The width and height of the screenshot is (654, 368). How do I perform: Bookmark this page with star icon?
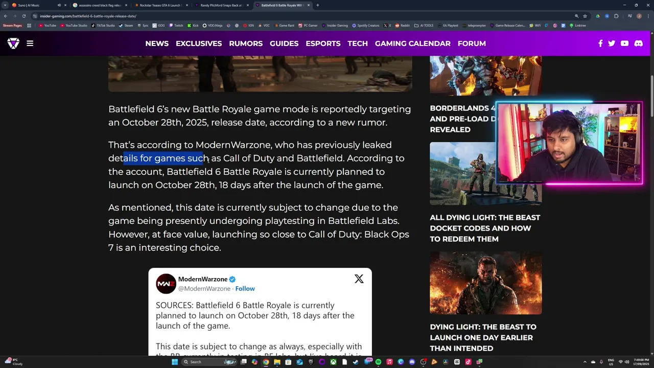[x=585, y=16]
